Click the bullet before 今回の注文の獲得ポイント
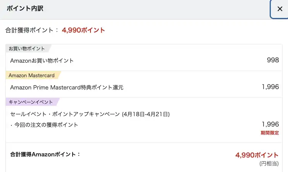Viewport: 288px width, 172px height. point(11,125)
